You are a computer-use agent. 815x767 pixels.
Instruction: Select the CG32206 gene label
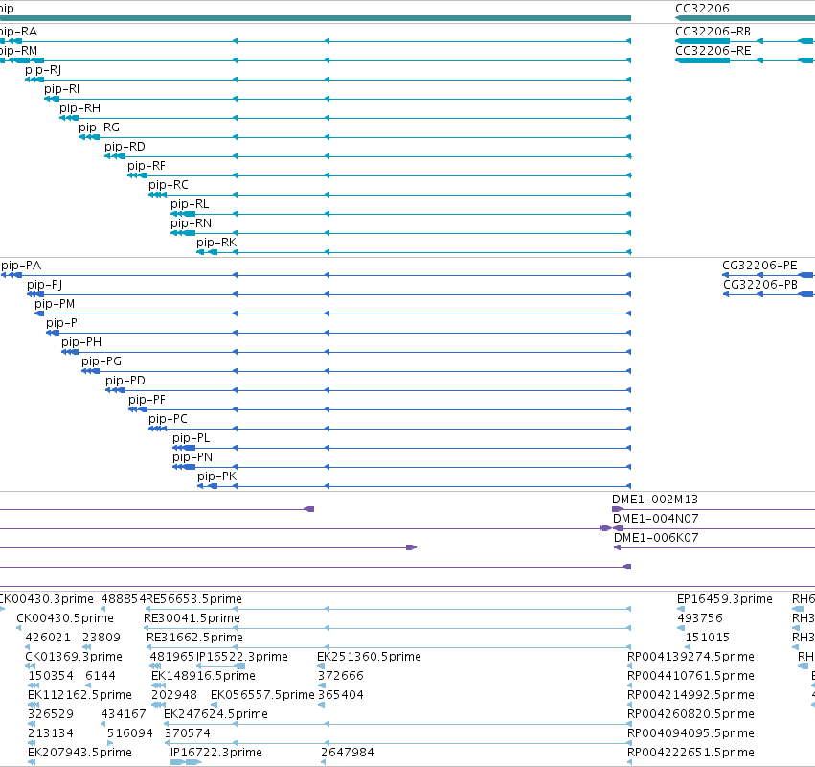702,9
